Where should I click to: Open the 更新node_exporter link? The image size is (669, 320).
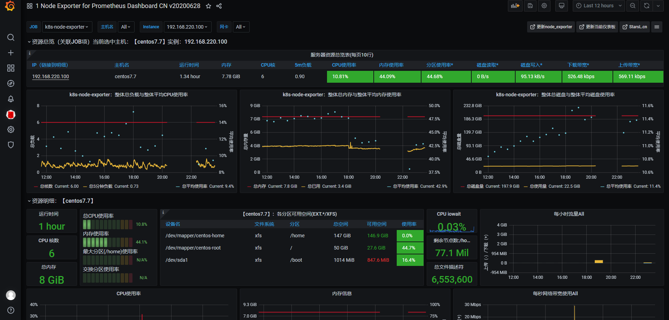coord(551,27)
